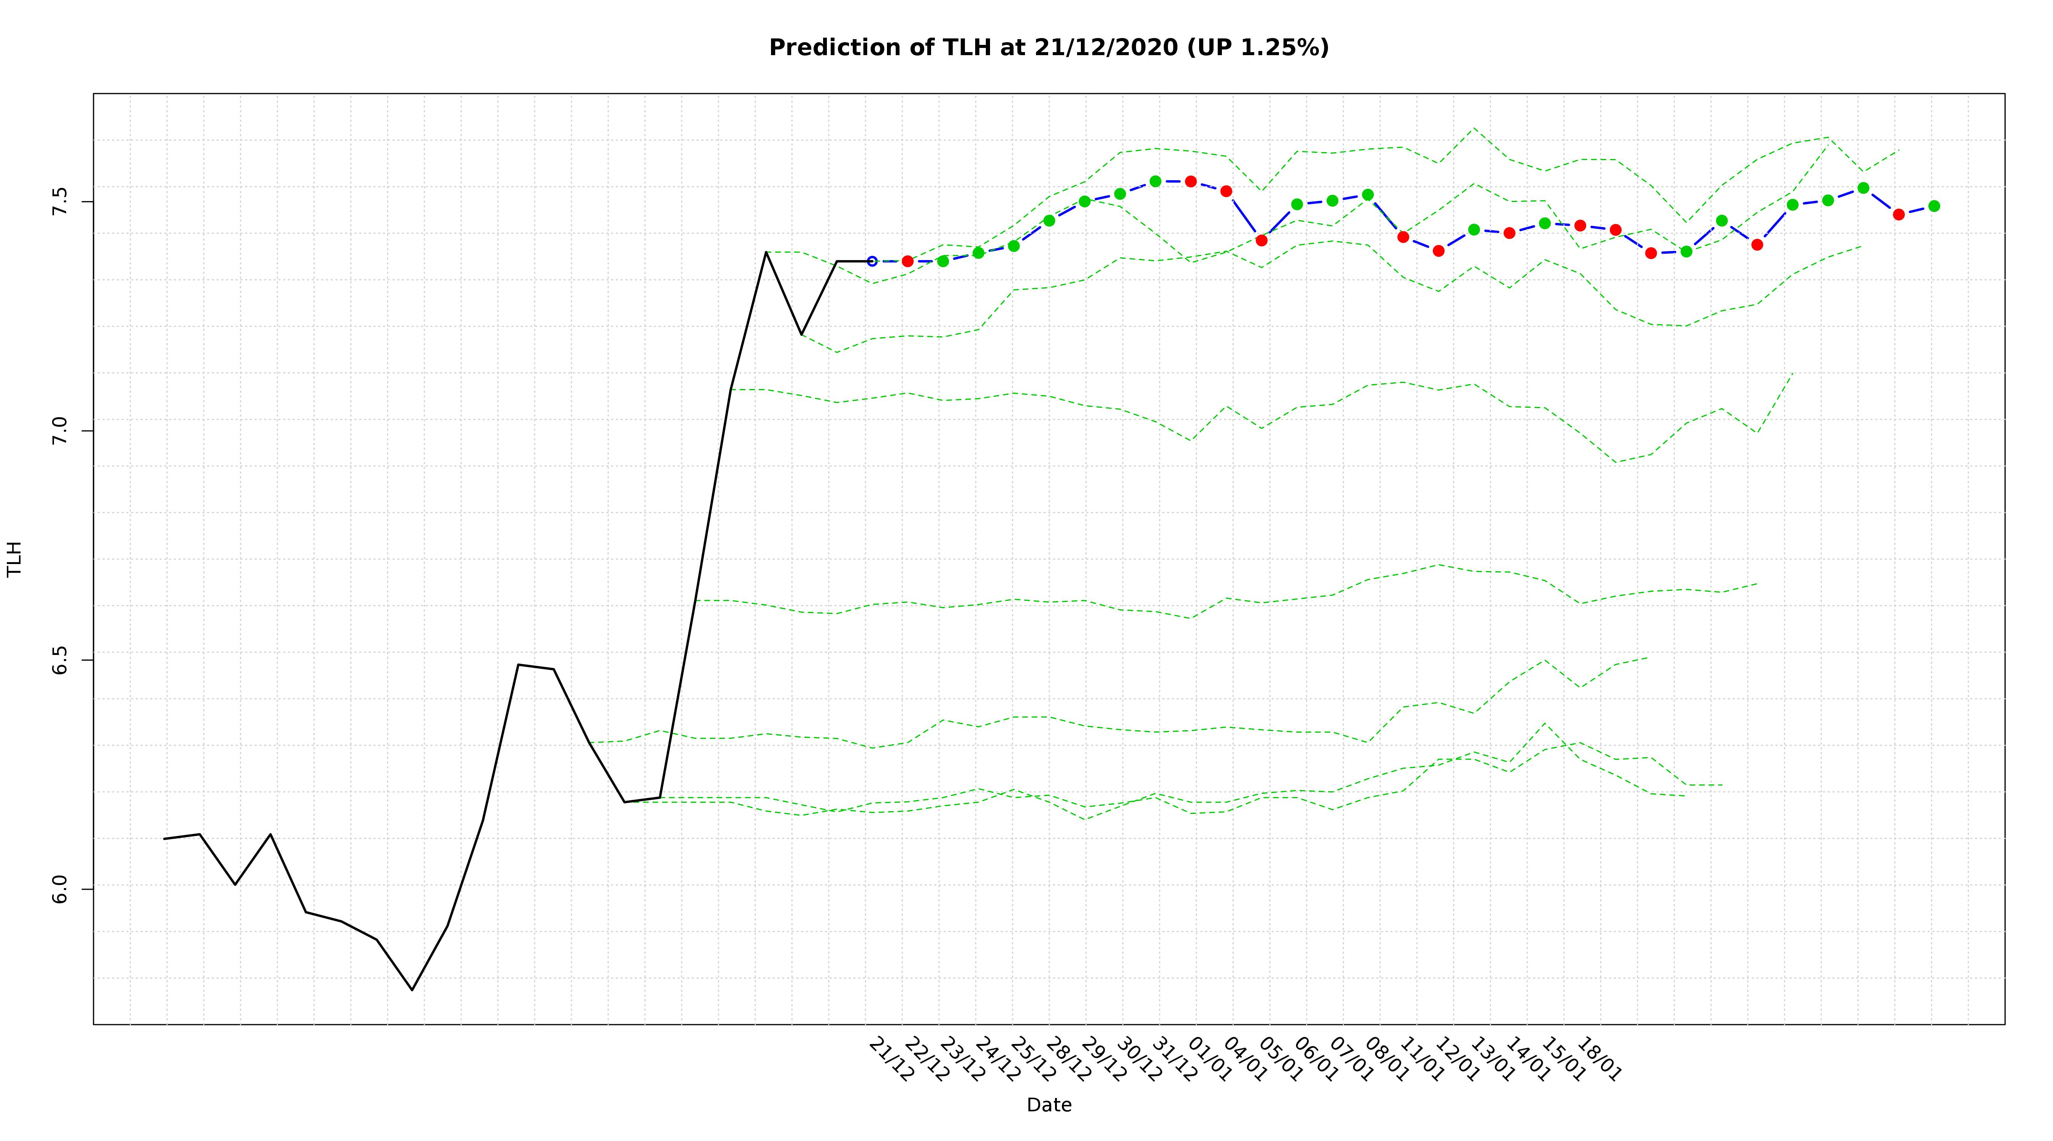Click the chart title 'Prediction of TLH'
The height and width of the screenshot is (1141, 2053).
(x=1048, y=48)
